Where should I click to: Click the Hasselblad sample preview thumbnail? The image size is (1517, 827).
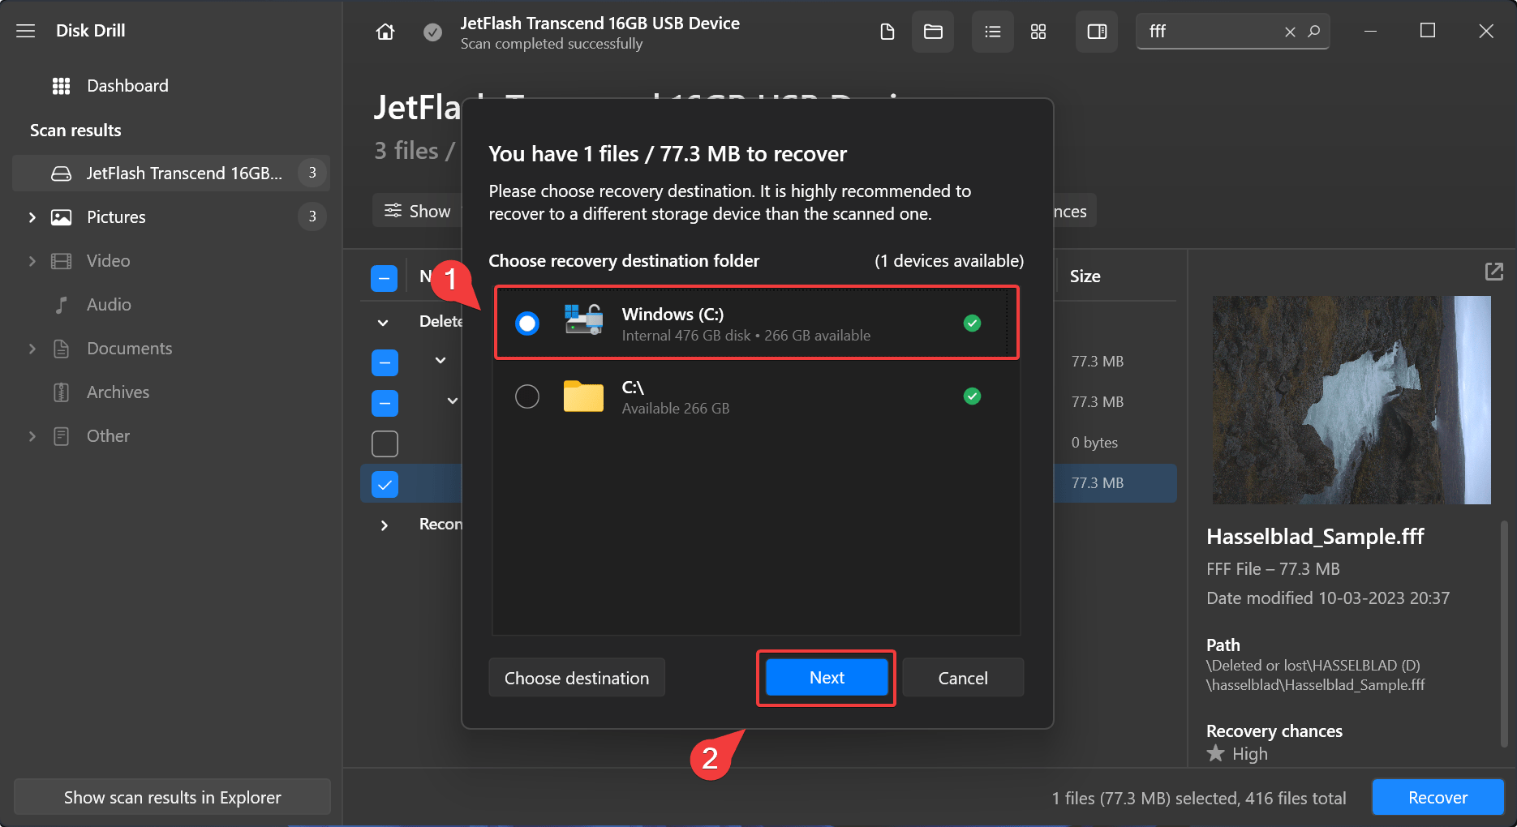(1352, 400)
